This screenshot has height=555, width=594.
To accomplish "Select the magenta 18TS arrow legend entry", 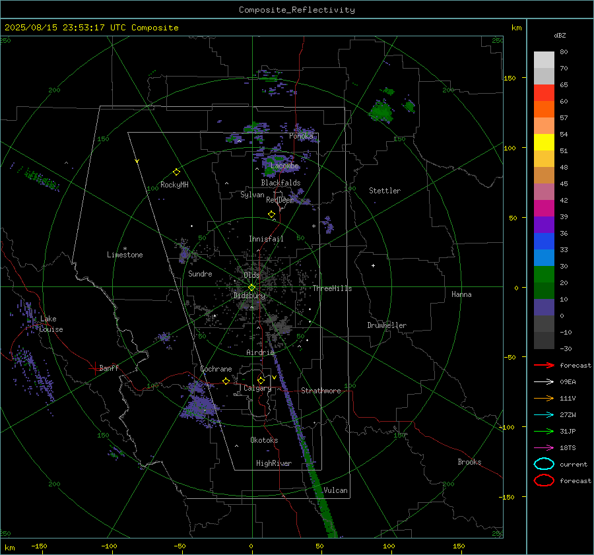I will 544,448.
